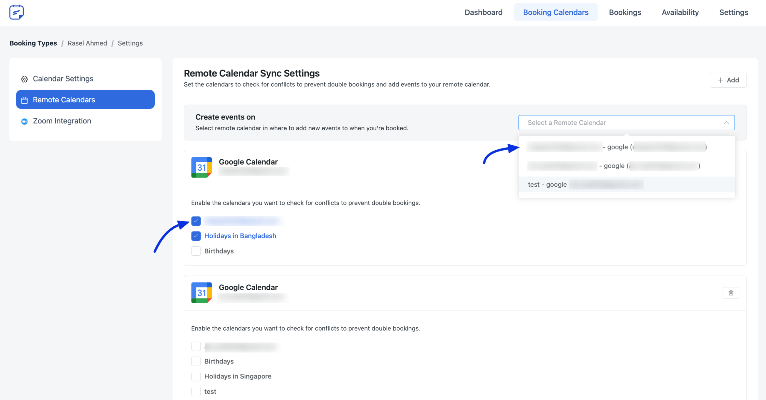Open the Rasel Ahmed breadcrumb
766x400 pixels.
point(87,43)
